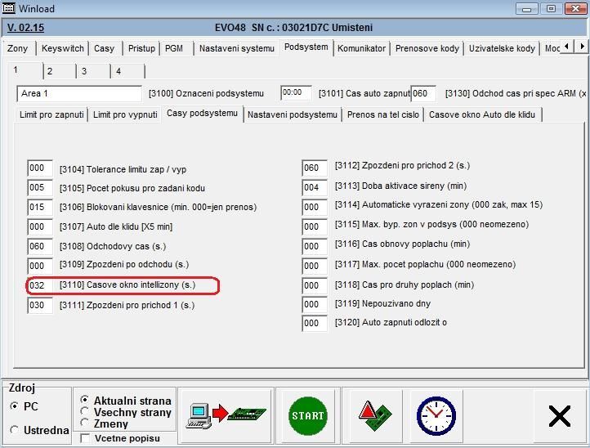Screen dimensions: 590x448
Task: Click the Casove okno intellizony value field
Action: pos(39,285)
